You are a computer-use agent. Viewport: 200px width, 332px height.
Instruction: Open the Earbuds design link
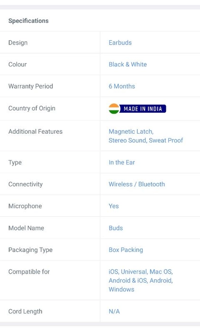[120, 43]
